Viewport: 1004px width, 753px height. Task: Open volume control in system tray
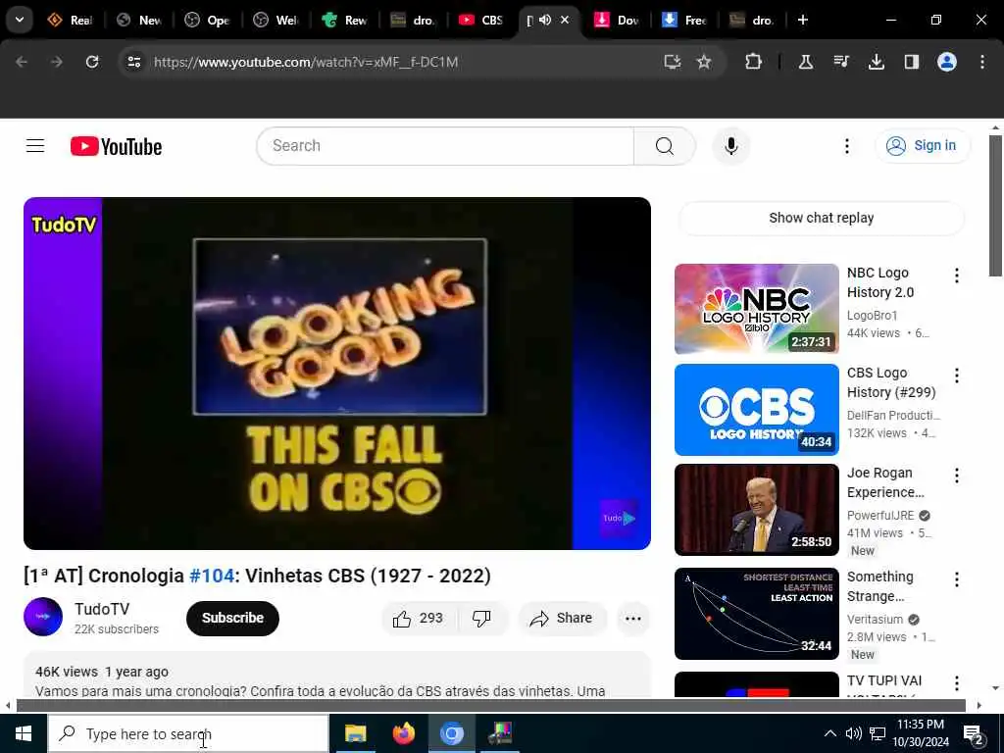(853, 733)
